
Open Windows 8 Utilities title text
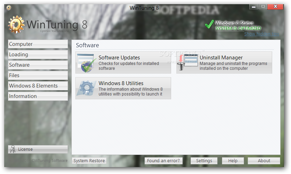[x=121, y=83]
